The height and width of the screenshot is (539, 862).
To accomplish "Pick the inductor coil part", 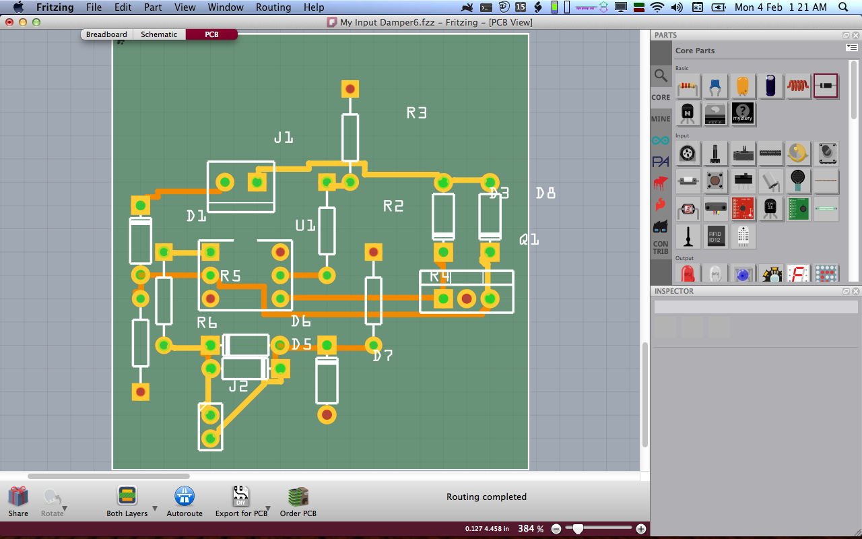I will coord(797,86).
